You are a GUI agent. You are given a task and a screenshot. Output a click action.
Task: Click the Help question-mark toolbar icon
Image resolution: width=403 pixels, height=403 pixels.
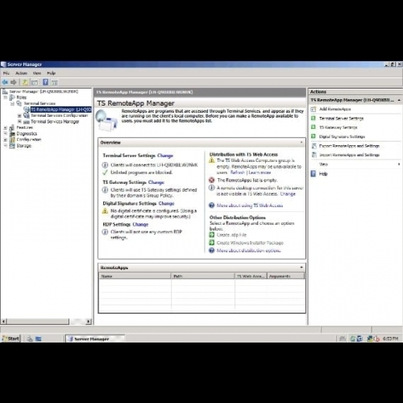click(46, 82)
